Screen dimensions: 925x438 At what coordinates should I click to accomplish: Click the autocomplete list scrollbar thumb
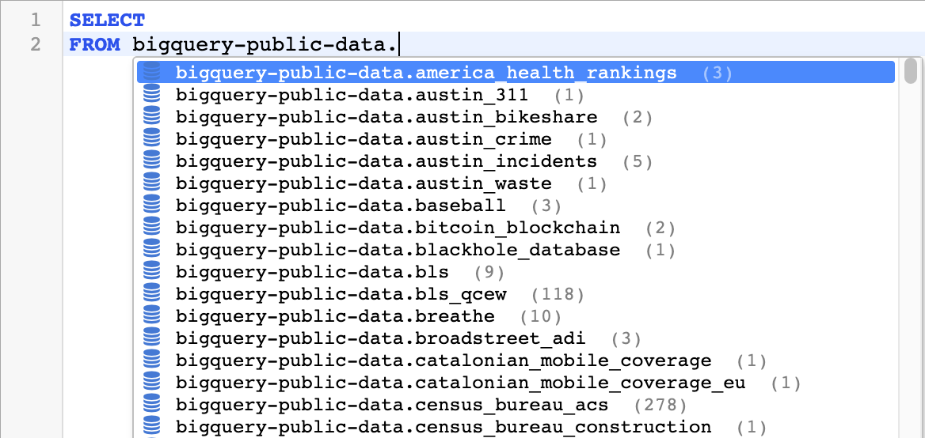pos(911,70)
